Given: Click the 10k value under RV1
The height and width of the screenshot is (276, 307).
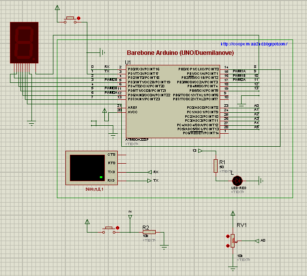Looking at the screenshot, I should [x=240, y=256].
